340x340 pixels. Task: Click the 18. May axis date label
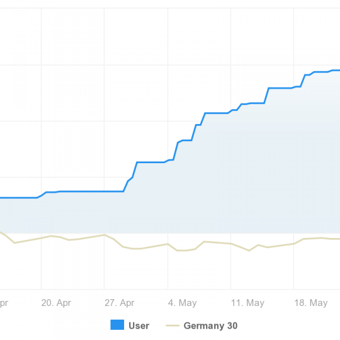(311, 303)
